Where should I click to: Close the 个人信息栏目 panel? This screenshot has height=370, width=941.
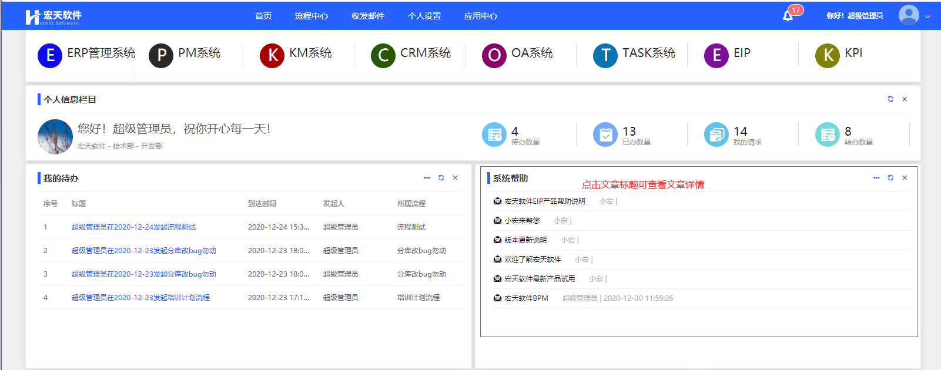[905, 99]
